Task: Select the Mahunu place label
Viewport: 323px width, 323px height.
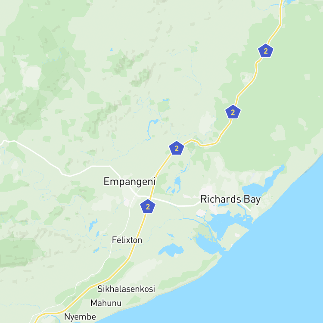Action: [106, 303]
